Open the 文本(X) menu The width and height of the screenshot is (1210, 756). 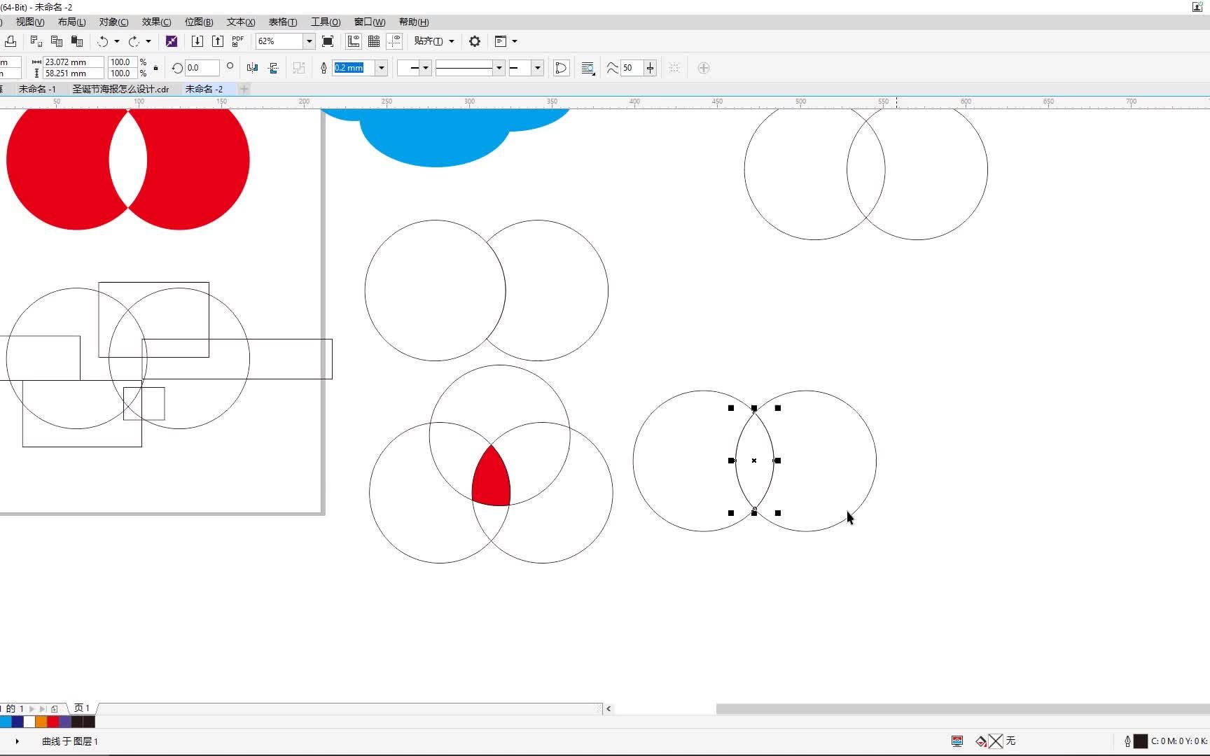pos(241,22)
